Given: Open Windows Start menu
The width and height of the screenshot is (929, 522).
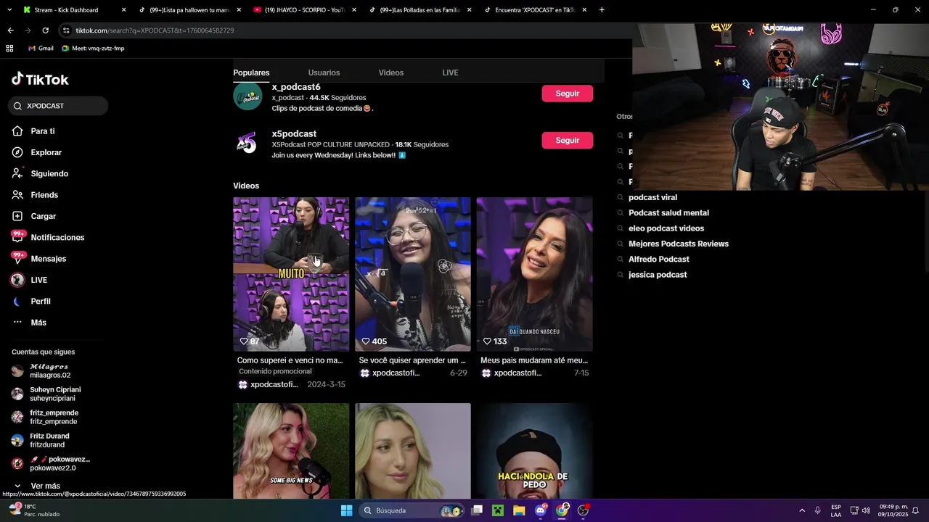Looking at the screenshot, I should (346, 510).
